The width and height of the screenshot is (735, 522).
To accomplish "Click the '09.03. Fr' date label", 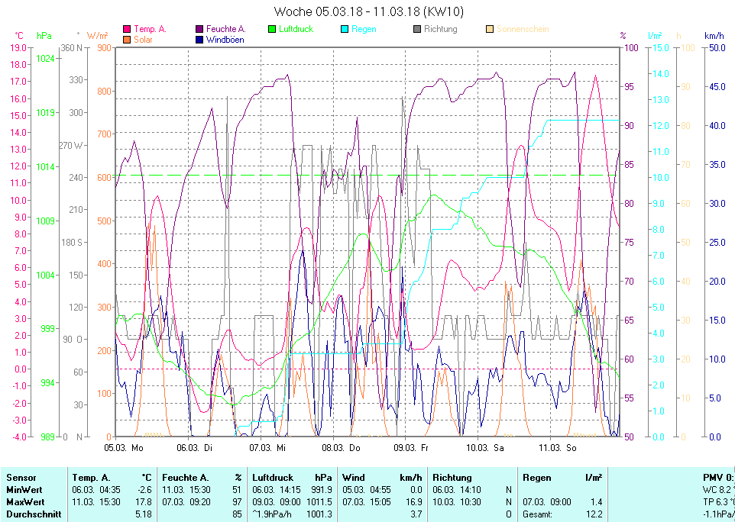I will point(411,448).
